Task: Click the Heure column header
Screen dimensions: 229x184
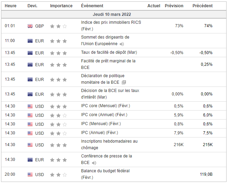Action: point(11,6)
